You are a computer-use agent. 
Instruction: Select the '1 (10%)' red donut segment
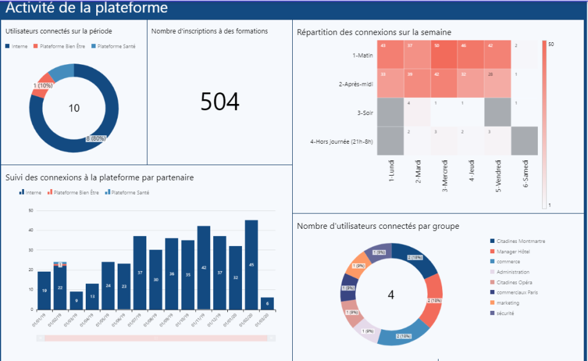click(42, 86)
